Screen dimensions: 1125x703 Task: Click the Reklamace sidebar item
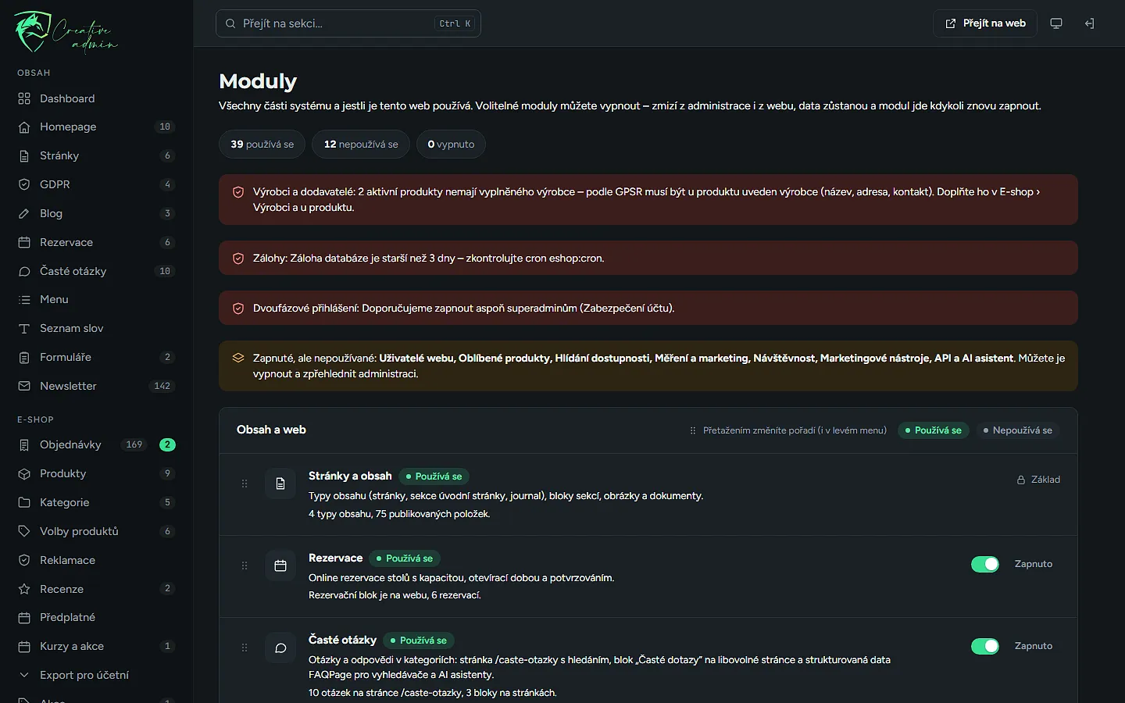pyautogui.click(x=96, y=560)
